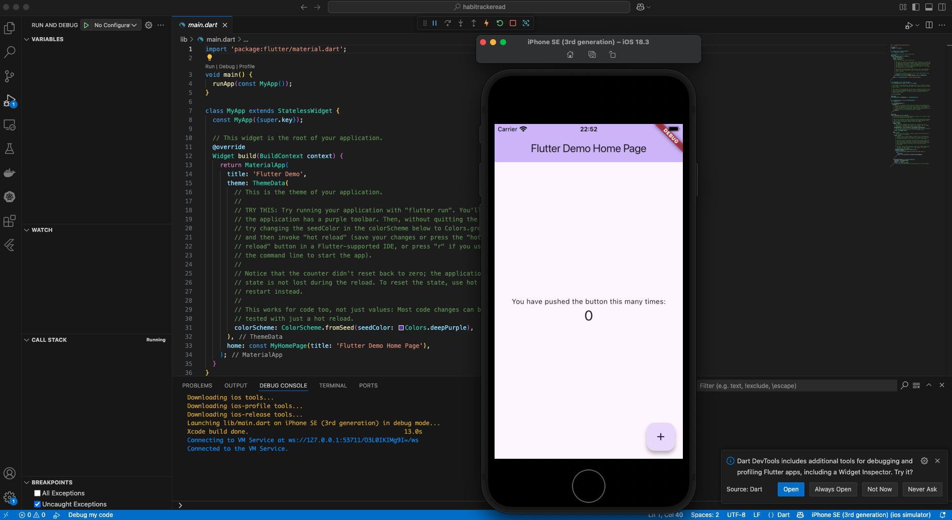Click the Docker icon in the activity bar
This screenshot has width=952, height=520.
point(10,173)
